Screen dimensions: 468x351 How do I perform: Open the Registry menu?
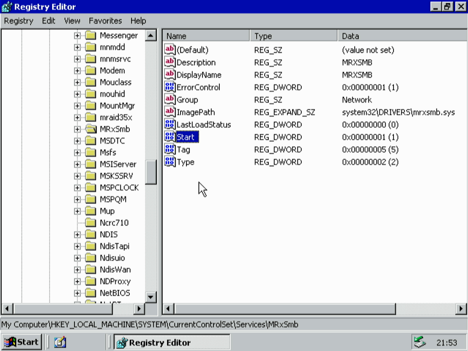[x=18, y=21]
